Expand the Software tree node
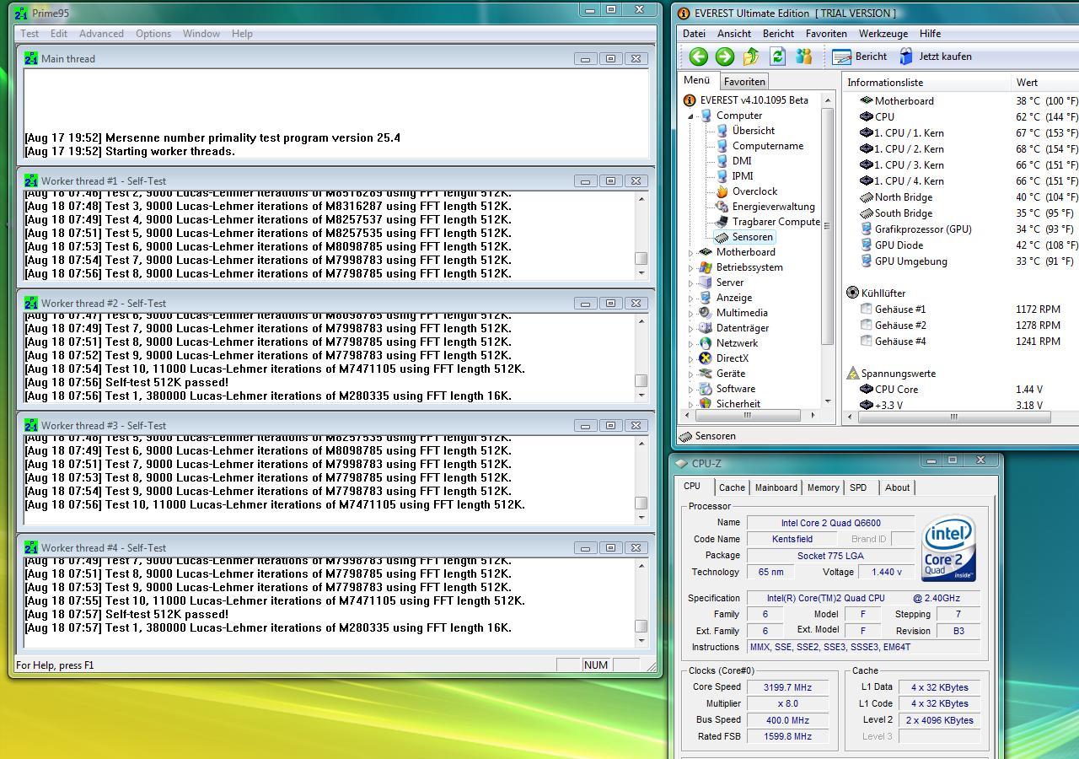 [691, 390]
